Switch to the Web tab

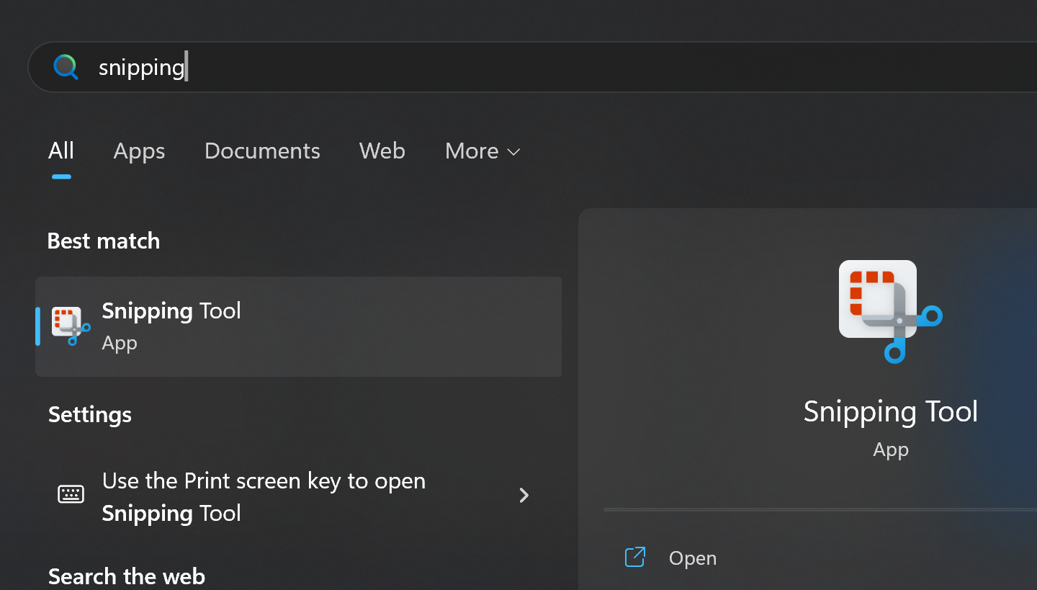tap(382, 151)
